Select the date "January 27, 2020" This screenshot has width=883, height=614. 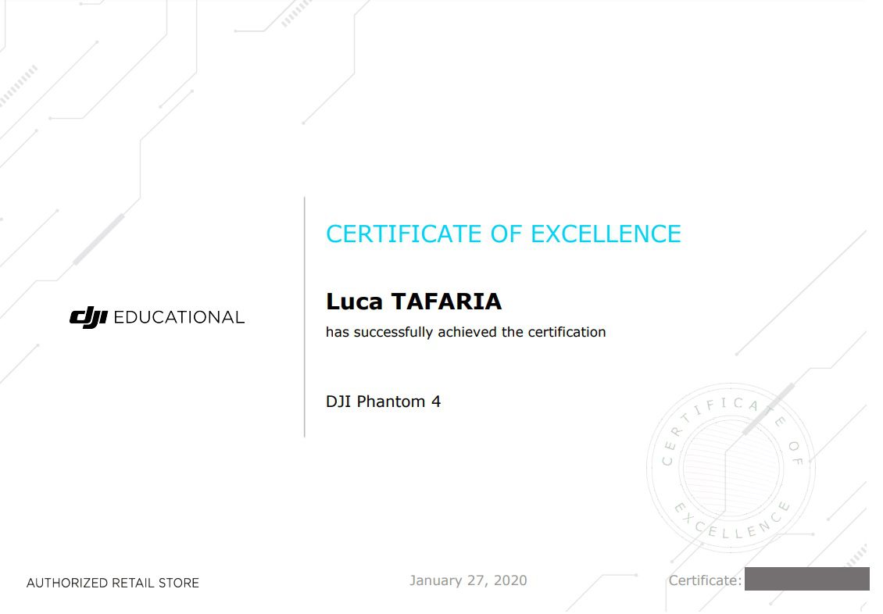click(x=468, y=580)
